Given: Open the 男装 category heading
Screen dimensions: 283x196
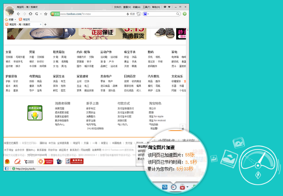Looking at the screenshot, I should click(x=32, y=52).
